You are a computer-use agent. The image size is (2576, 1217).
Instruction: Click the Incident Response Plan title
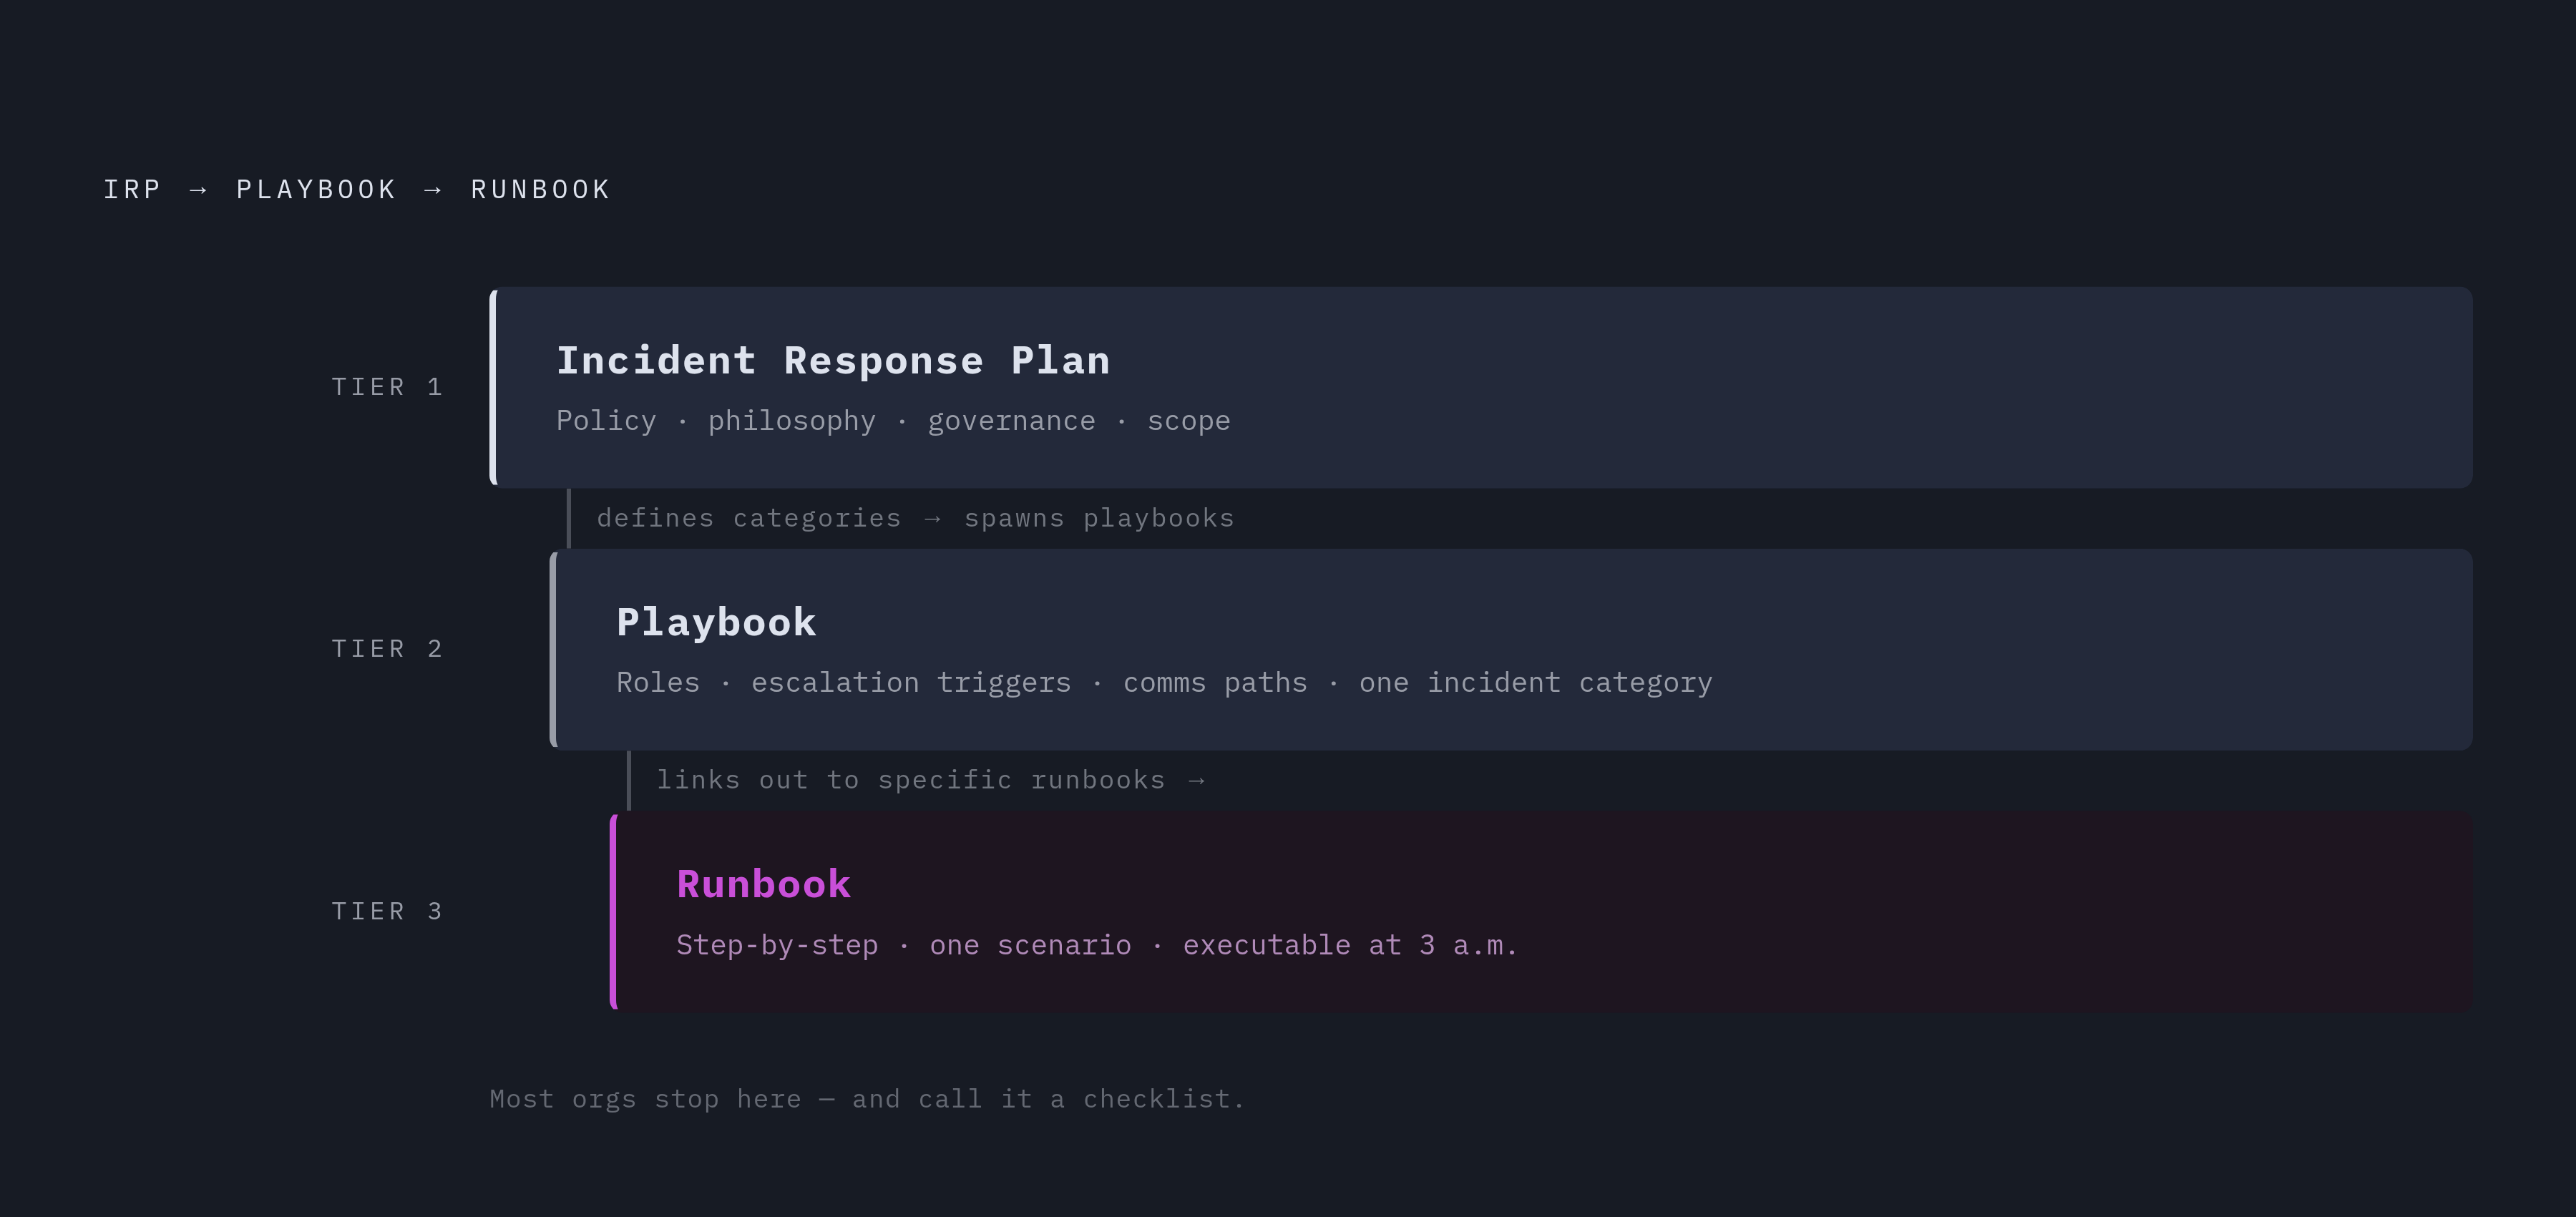[833, 360]
